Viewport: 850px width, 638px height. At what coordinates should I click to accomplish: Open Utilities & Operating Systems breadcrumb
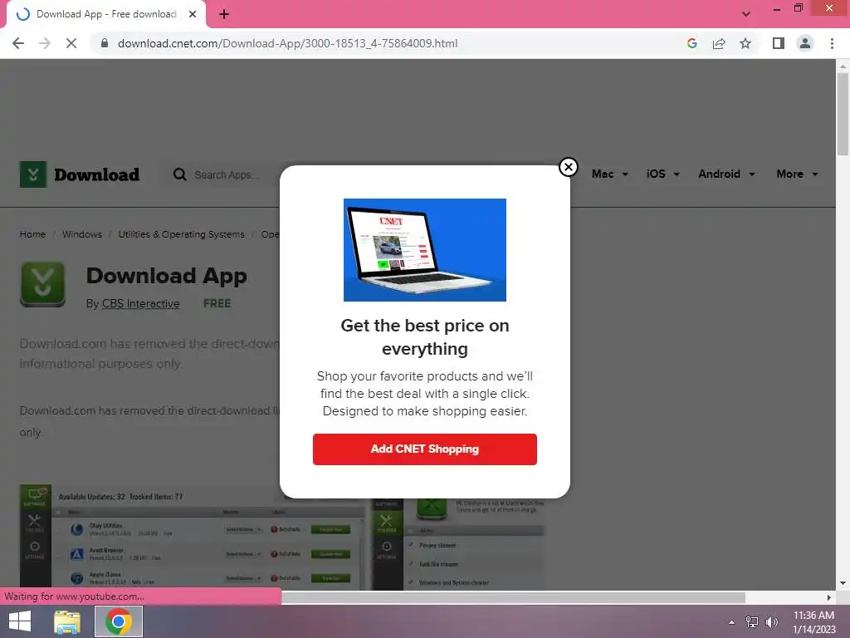[181, 234]
